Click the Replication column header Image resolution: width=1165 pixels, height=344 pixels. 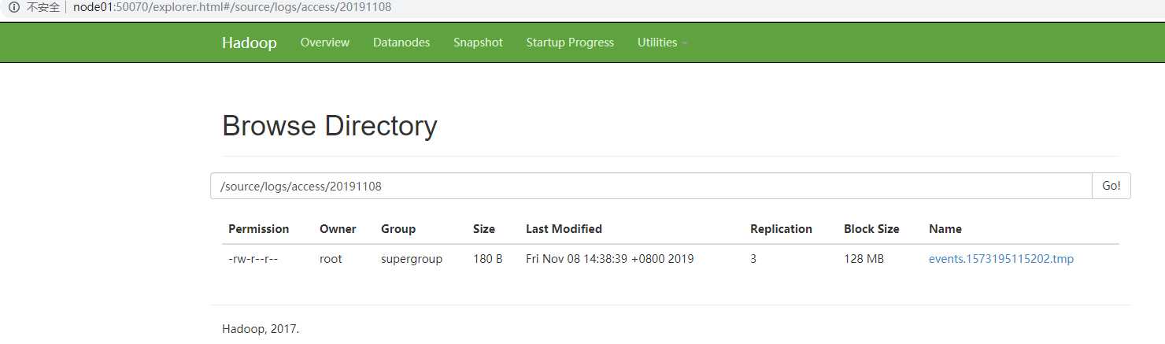coord(781,229)
